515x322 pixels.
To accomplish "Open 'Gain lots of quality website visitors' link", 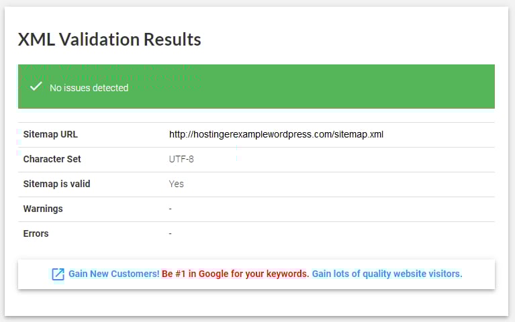I will 387,274.
